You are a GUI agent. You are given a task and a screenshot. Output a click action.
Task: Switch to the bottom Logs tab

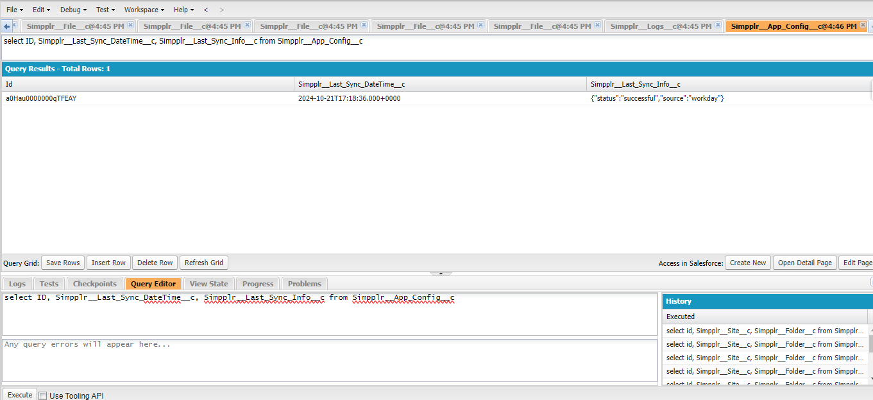[x=17, y=284]
